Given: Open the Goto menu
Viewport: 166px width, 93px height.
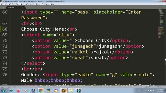Looking at the screenshot, I should click(27, 4).
